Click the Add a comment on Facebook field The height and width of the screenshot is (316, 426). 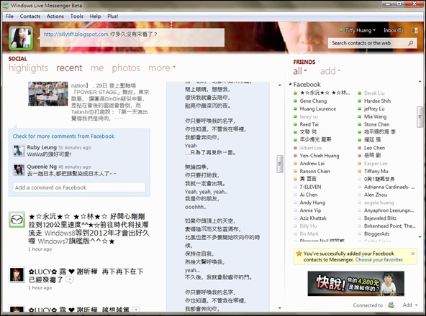(x=79, y=187)
